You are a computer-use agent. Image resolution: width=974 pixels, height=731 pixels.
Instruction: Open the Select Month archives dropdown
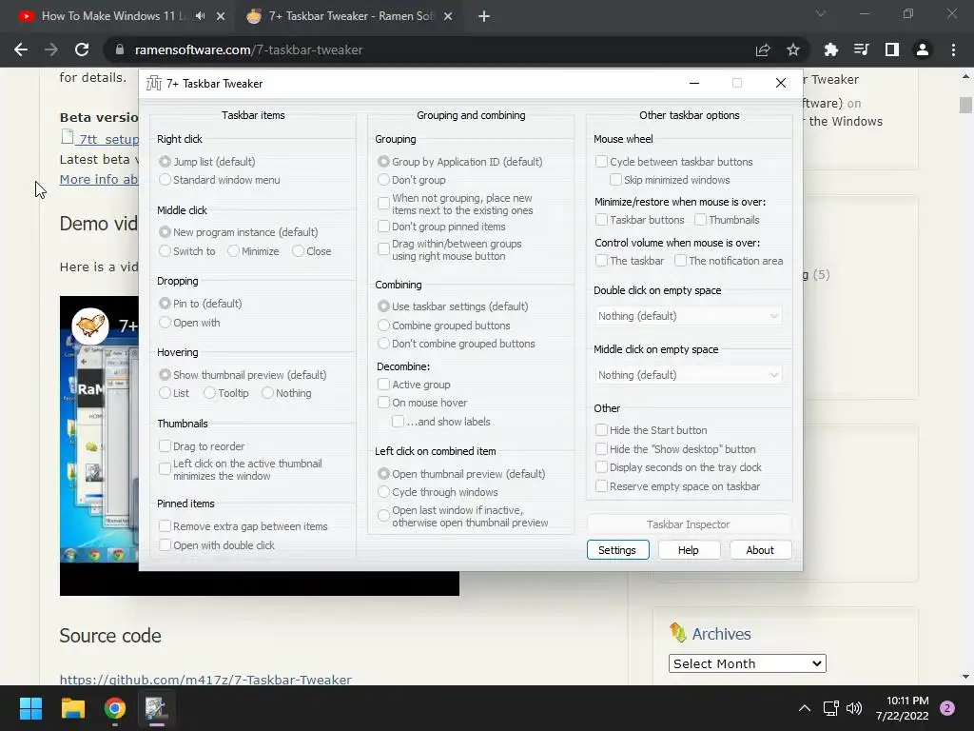[x=748, y=663]
